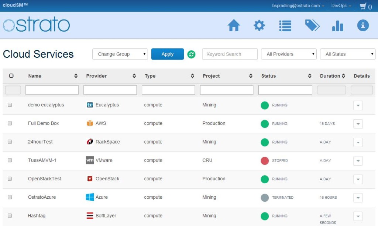The image size is (378, 226).
Task: Click the OpenStackTest service name
Action: tap(45, 179)
